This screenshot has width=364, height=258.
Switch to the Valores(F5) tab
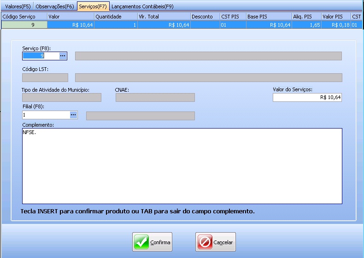pyautogui.click(x=17, y=6)
